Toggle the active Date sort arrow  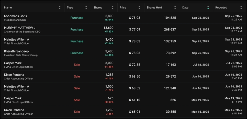coord(208,8)
